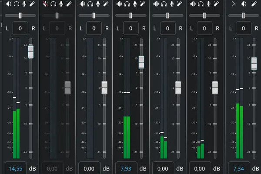Image resolution: width=261 pixels, height=174 pixels.
Task: Open effects wand on the 7,93 dB channel
Action: (x=142, y=4)
